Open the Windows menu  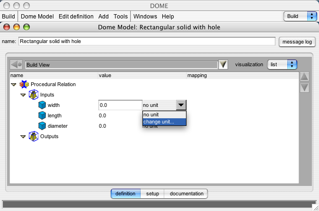[x=145, y=17]
